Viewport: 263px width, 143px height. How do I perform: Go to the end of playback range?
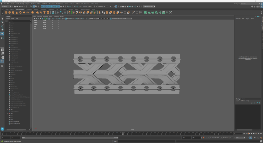coord(261,134)
